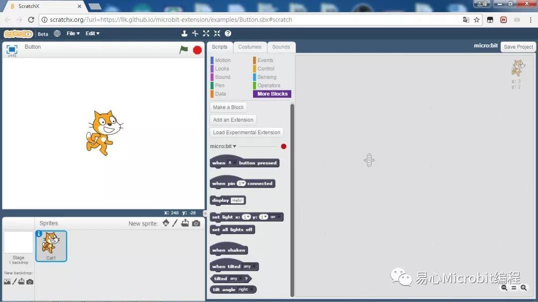Choose new sprite from library
Image resolution: width=538 pixels, height=302 pixels.
click(x=166, y=223)
